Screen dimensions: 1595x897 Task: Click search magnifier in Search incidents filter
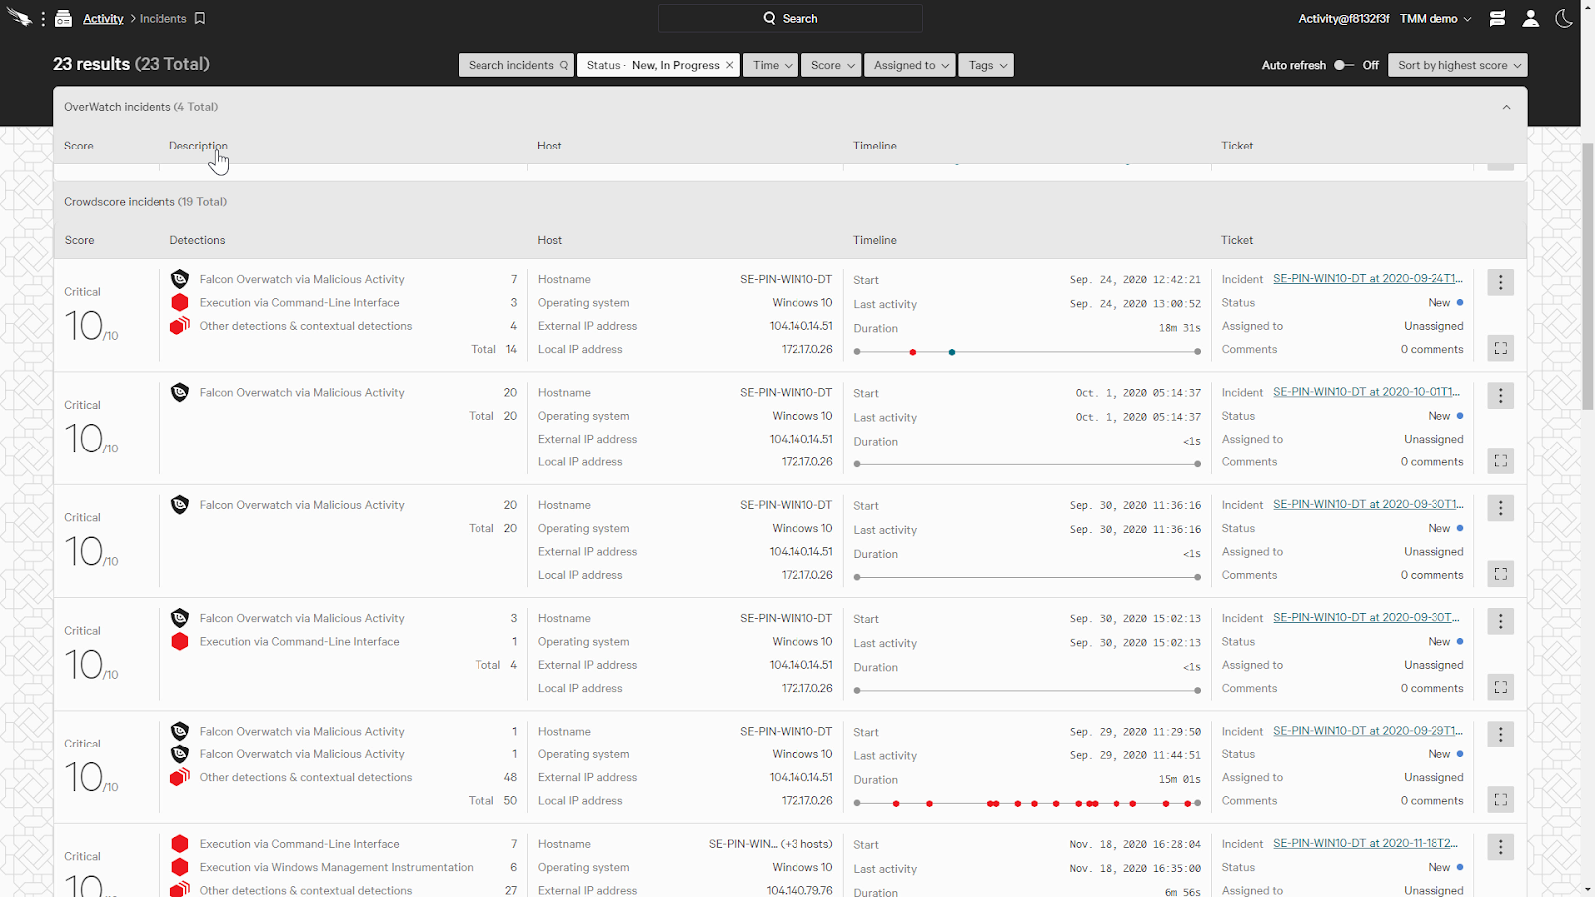click(x=564, y=65)
